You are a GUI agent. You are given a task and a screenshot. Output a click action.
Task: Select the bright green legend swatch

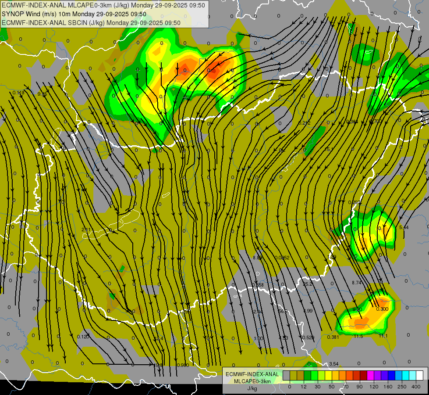pos(314,375)
